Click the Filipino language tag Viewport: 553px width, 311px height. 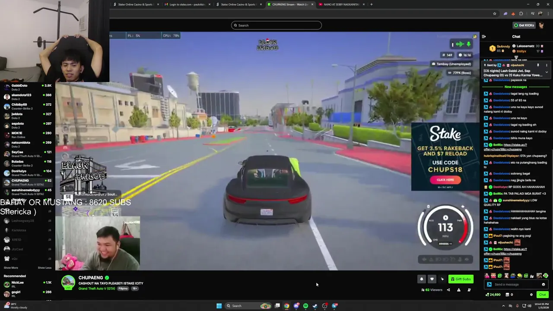click(x=123, y=289)
